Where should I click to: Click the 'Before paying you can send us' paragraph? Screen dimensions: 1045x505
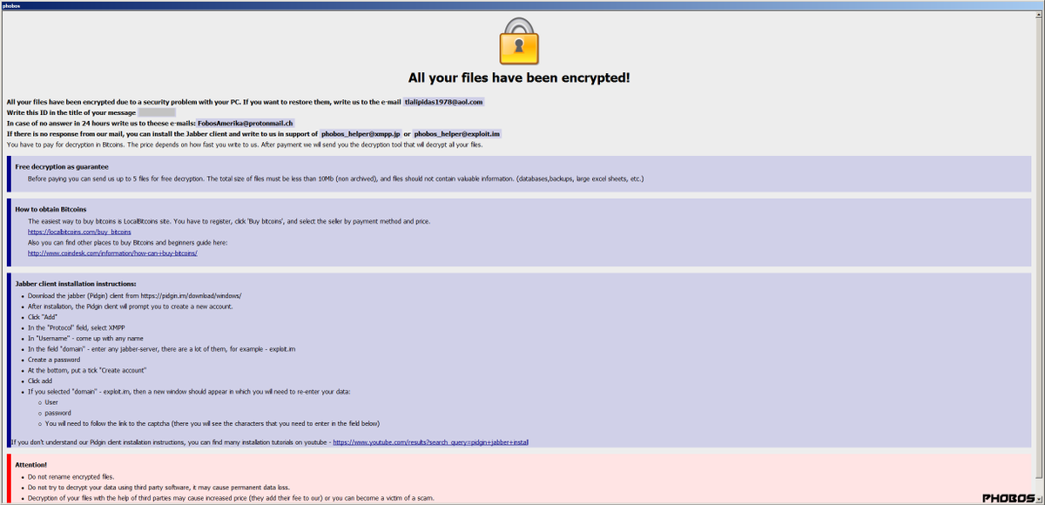(335, 178)
